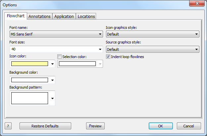
Task: Open the Font size dropdown arrow
Action: [100, 49]
